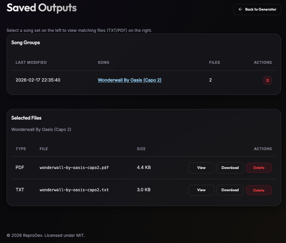Click the ReproDev MIT license footer text
The image size is (286, 243).
[x=46, y=235]
